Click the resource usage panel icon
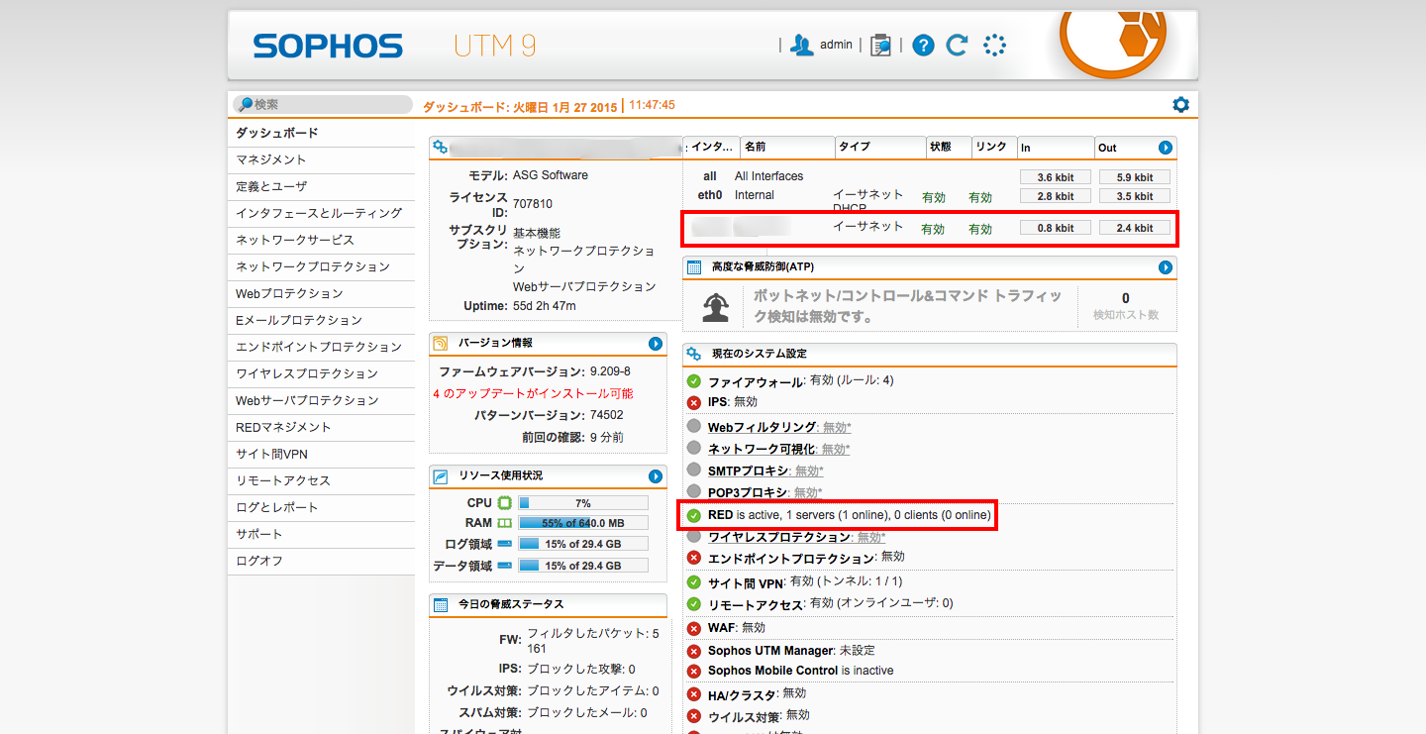Image resolution: width=1426 pixels, height=734 pixels. point(441,476)
